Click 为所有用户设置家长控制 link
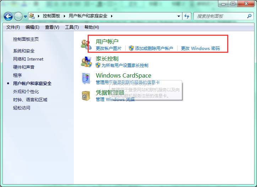Image resolution: width=257 pixels, height=187 pixels. (x=125, y=66)
